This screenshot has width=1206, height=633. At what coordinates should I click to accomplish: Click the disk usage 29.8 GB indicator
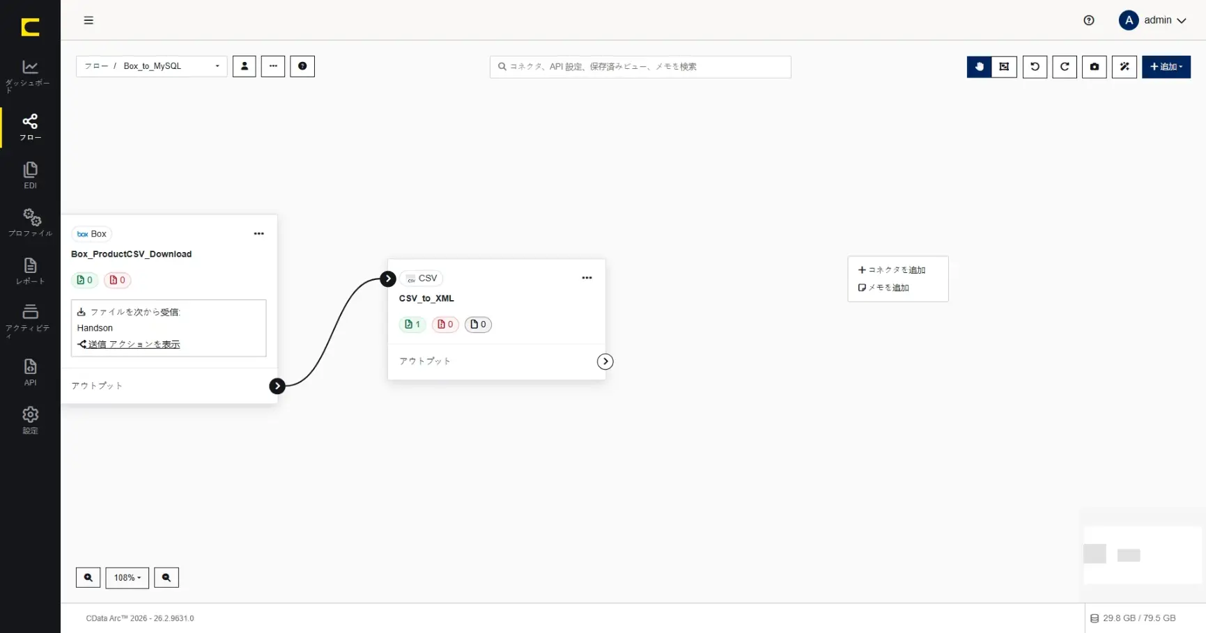tap(1133, 618)
